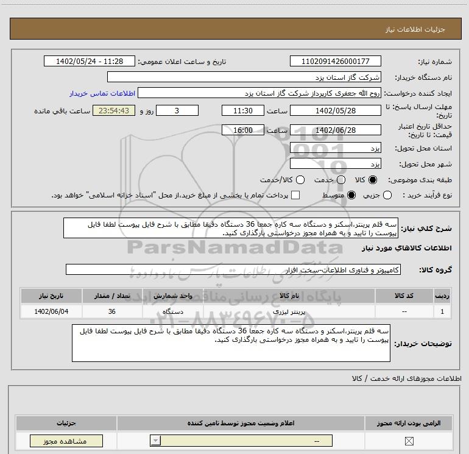Select the کالا/خدمت radio button
Screen dimensions: 469x454
point(300,180)
